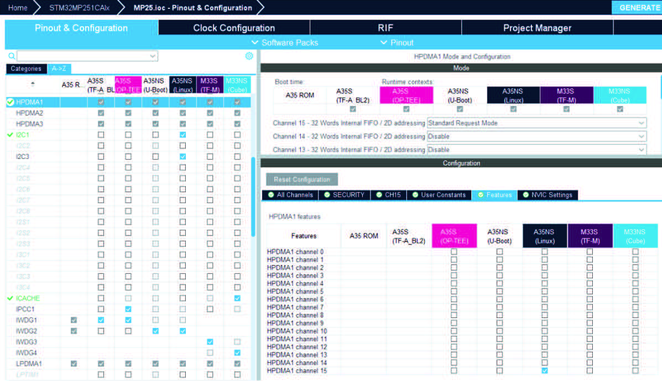Switch to the A->Z sorting tab
The width and height of the screenshot is (662, 381).
(x=59, y=68)
